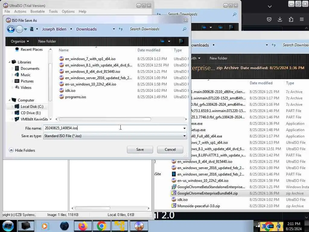Collapse the Computer tree node
This screenshot has width=309, height=232.
tap(9, 100)
